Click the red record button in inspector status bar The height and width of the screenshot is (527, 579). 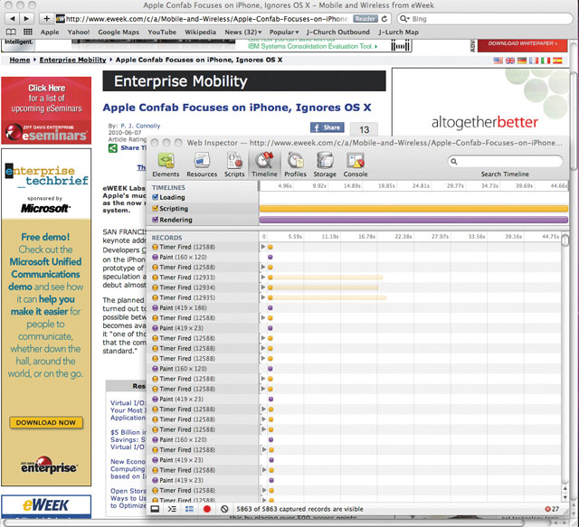[x=207, y=509]
